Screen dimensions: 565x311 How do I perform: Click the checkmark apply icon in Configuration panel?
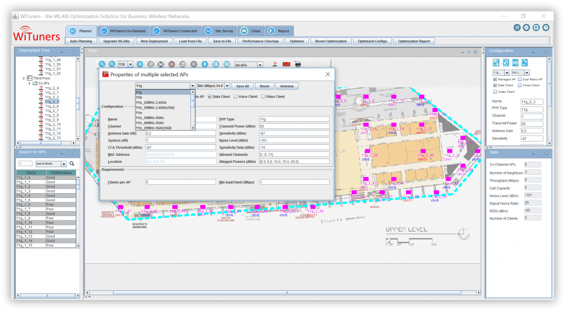[506, 63]
